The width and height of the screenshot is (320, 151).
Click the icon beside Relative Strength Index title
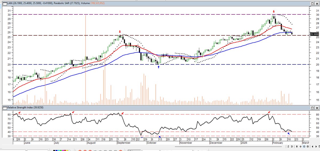point(5,108)
